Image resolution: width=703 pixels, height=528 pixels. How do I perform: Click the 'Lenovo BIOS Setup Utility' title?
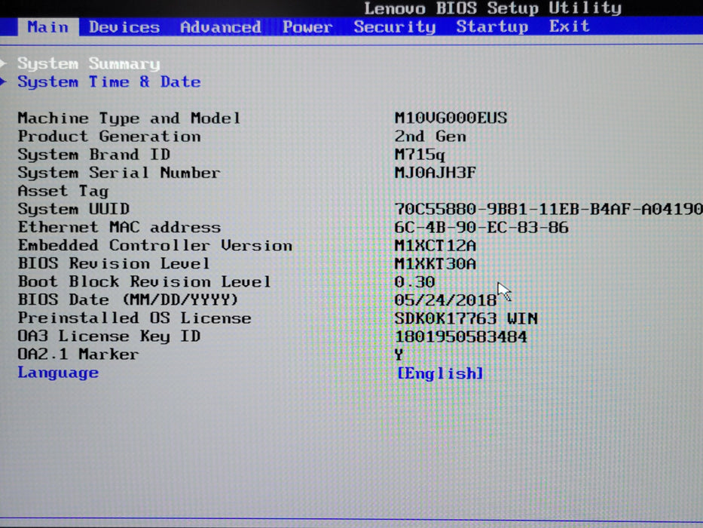[493, 8]
